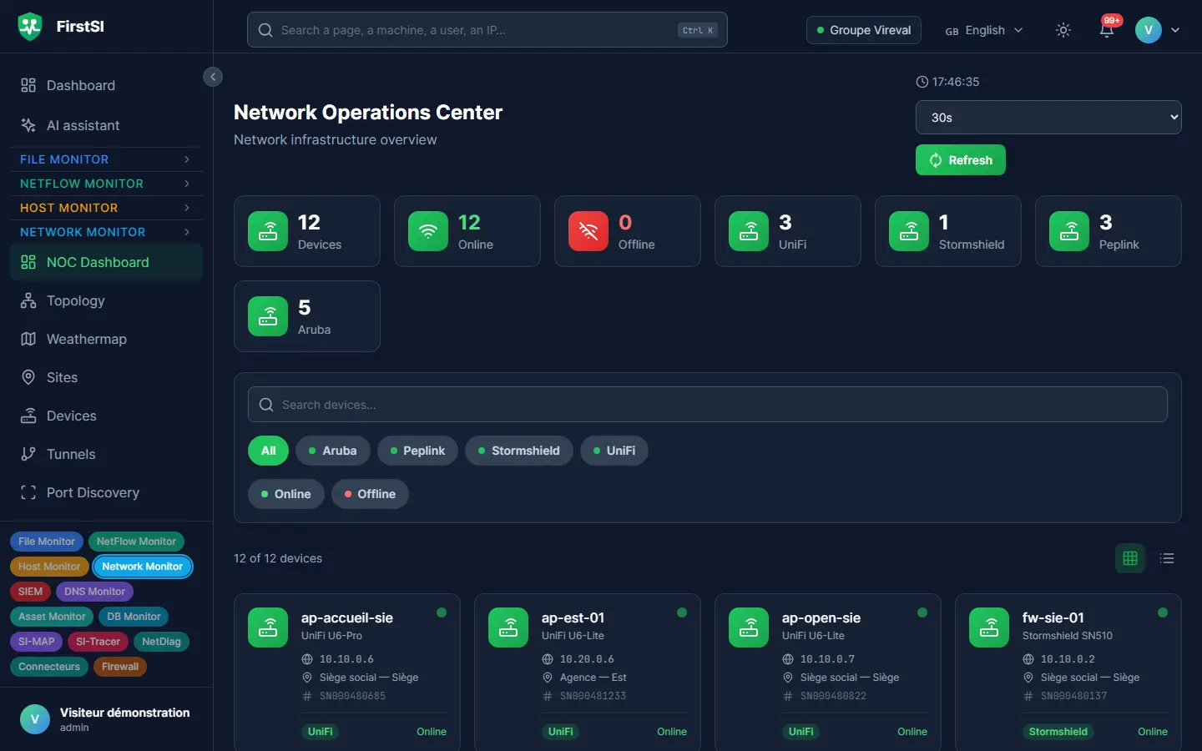Click the green Refresh button
Viewport: 1202px width, 751px height.
tap(961, 160)
